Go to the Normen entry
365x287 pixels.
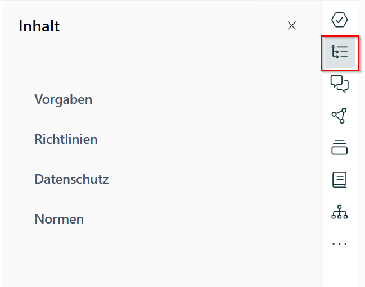click(x=59, y=219)
